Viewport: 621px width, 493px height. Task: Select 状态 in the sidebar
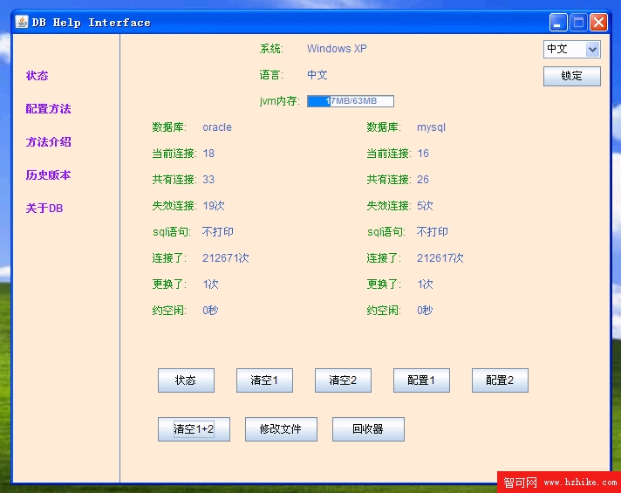[x=38, y=76]
